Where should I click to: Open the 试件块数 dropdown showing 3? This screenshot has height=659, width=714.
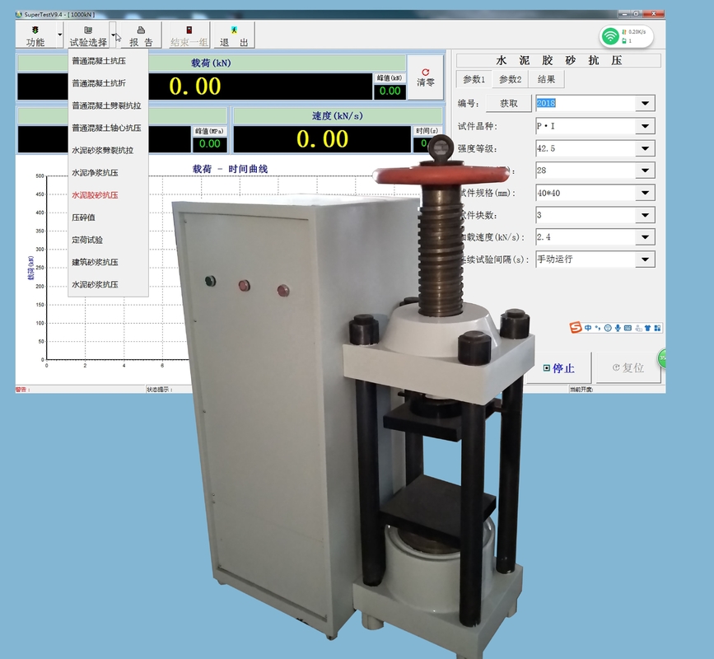[x=646, y=215]
